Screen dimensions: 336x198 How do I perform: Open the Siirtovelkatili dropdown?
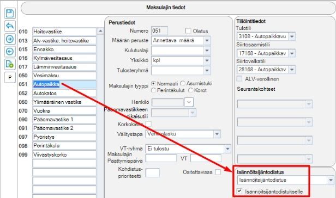292,70
